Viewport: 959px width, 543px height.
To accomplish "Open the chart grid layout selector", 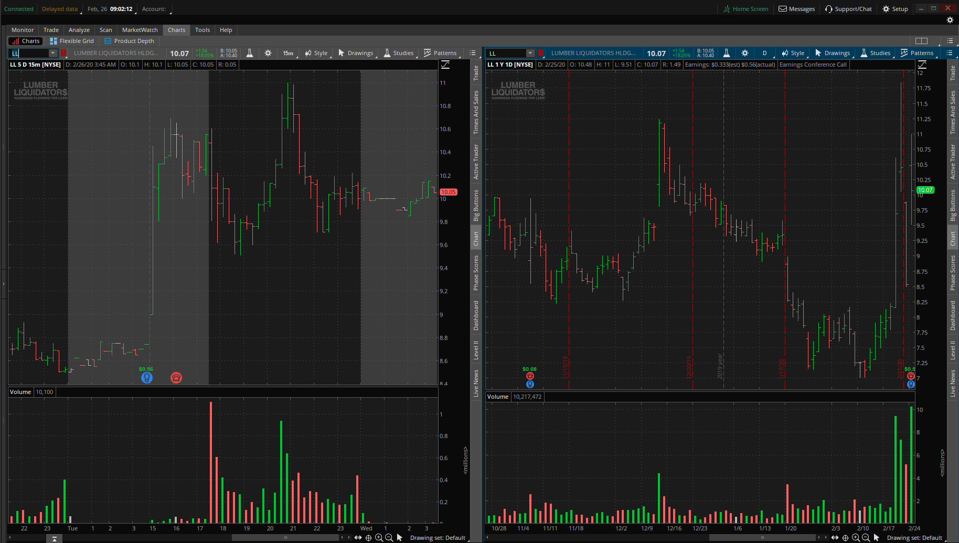I will point(921,41).
